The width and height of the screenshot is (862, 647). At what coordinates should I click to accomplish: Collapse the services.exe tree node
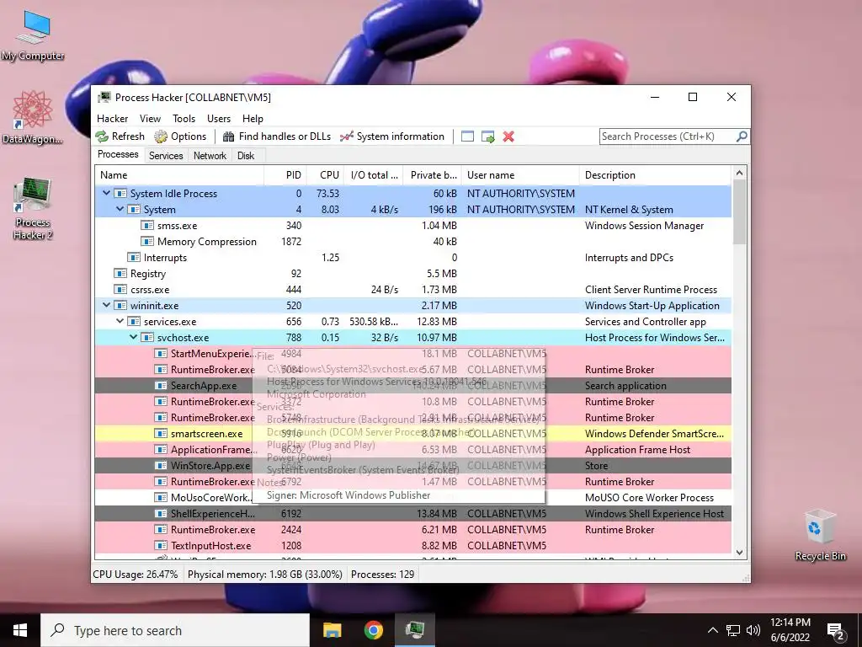(120, 321)
